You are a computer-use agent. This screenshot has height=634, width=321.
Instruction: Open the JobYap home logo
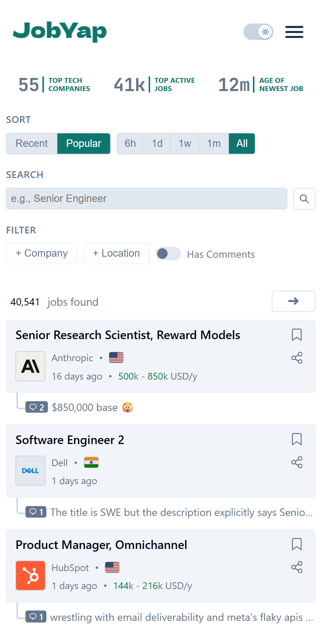click(60, 31)
